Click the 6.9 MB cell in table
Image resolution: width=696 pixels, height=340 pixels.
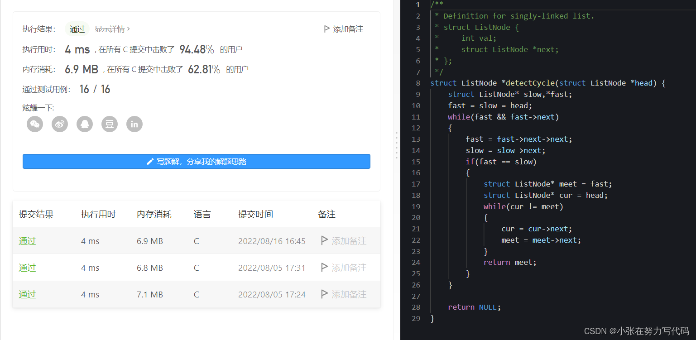click(150, 241)
